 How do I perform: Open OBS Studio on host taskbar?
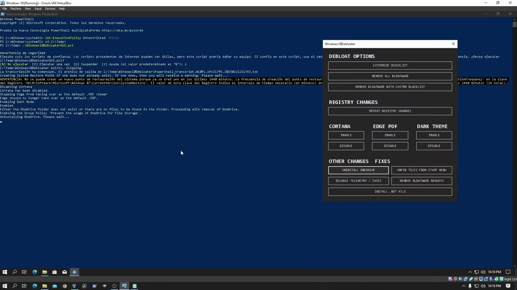point(114,286)
